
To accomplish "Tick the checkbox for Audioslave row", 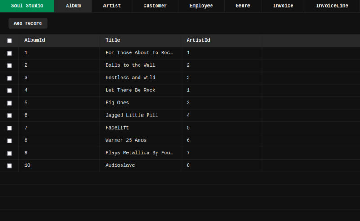I will pyautogui.click(x=9, y=165).
